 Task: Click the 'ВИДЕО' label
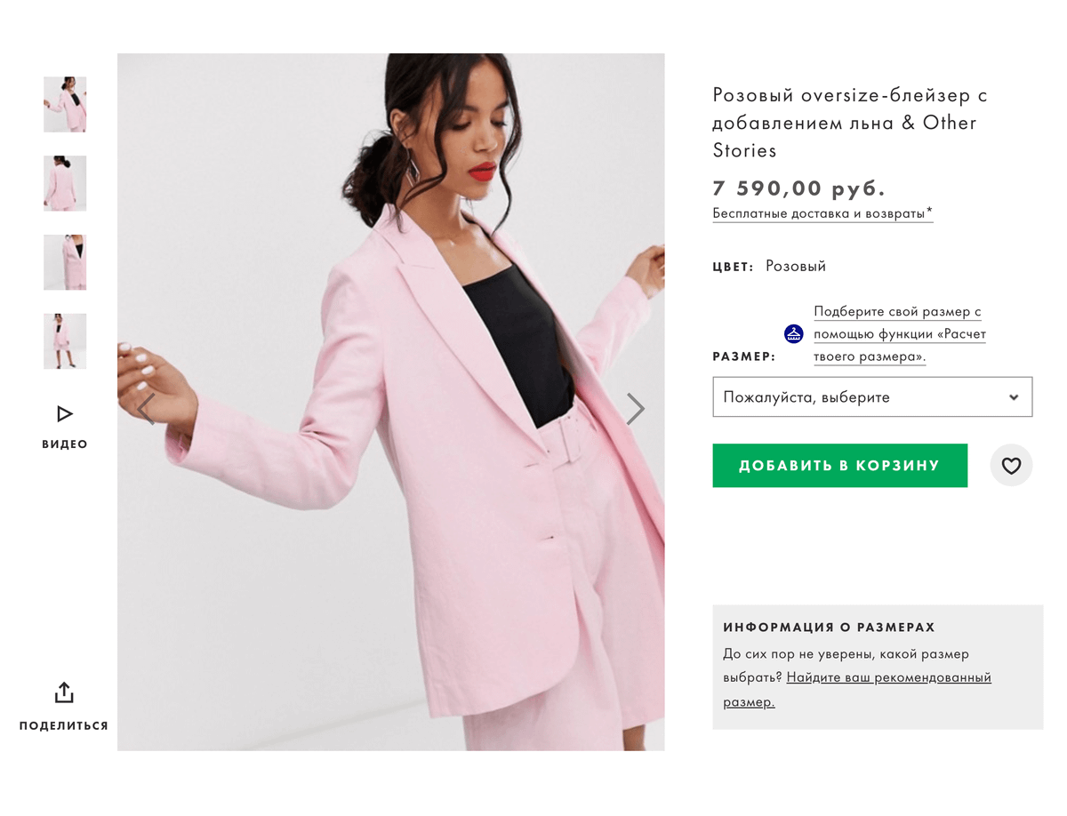(65, 444)
